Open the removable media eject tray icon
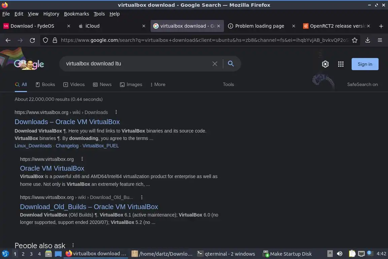The height and width of the screenshot is (259, 388). tap(330, 254)
